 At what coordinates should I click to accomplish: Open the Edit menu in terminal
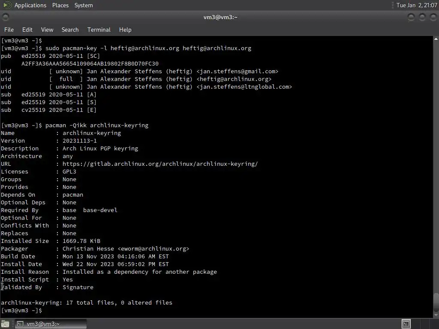(27, 30)
